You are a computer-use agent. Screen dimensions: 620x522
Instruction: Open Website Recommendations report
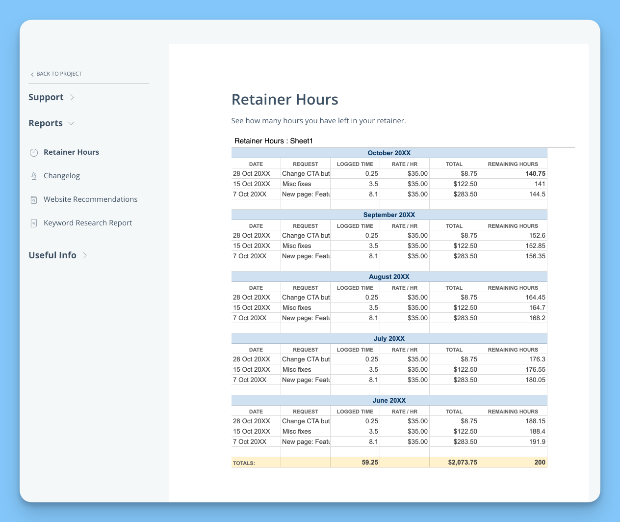click(x=90, y=199)
